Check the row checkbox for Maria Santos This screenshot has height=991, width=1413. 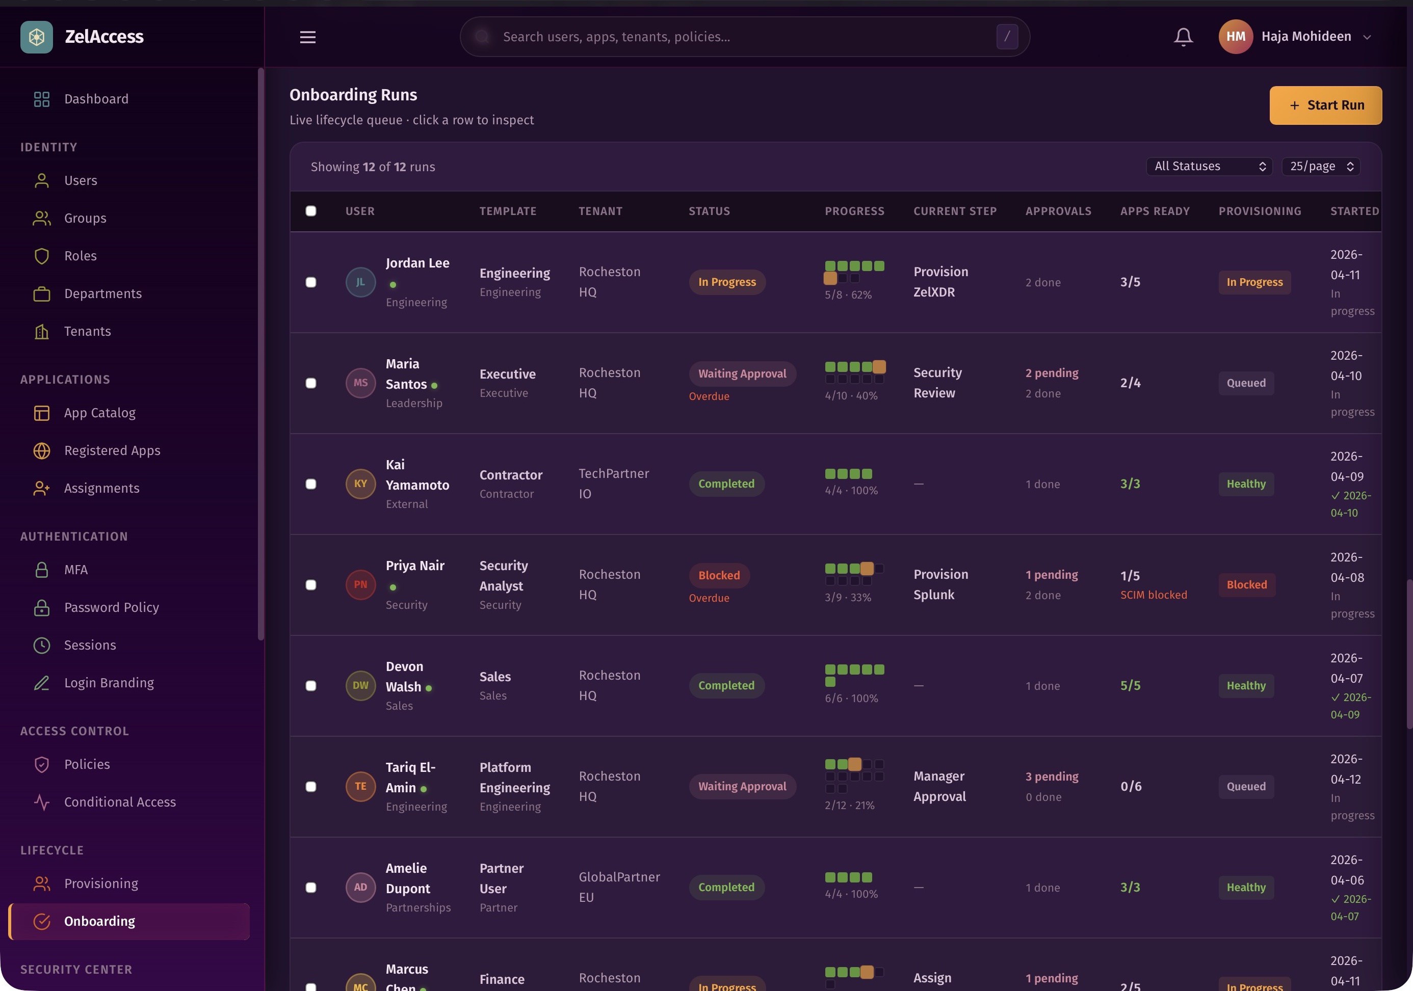(311, 383)
